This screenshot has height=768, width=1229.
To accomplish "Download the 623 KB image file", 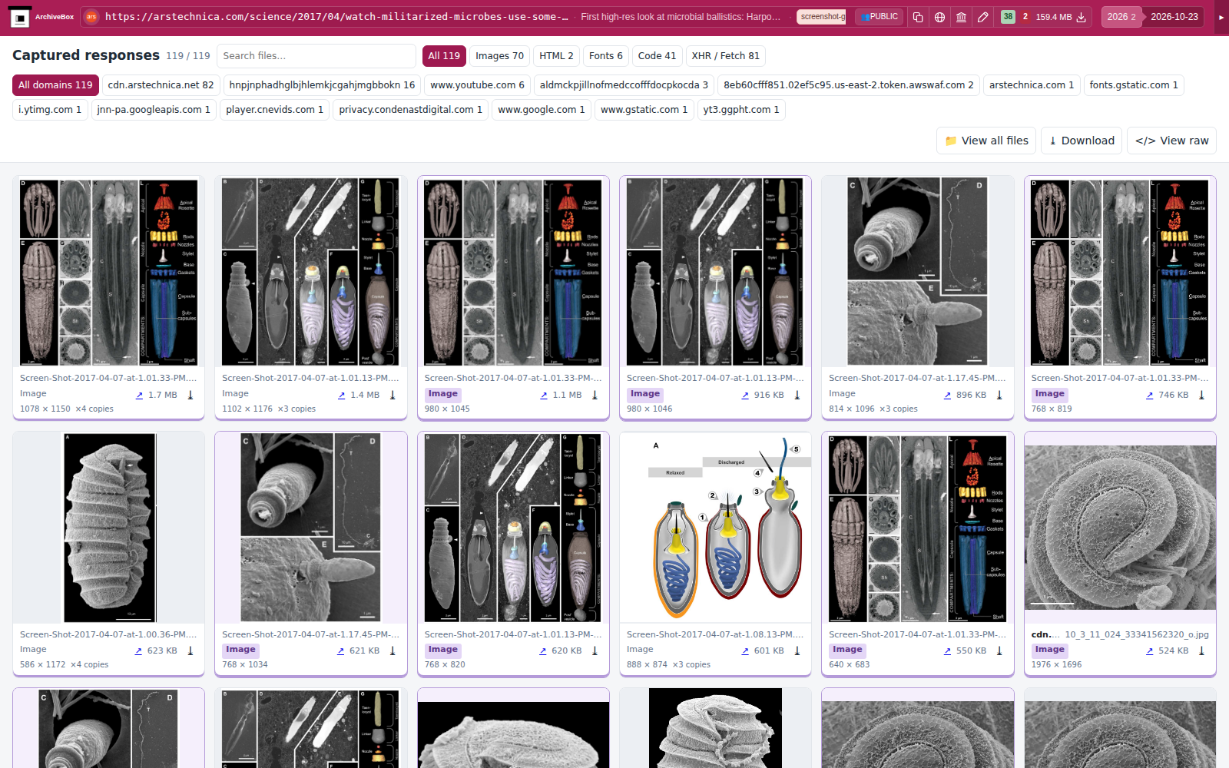I will click(x=190, y=651).
